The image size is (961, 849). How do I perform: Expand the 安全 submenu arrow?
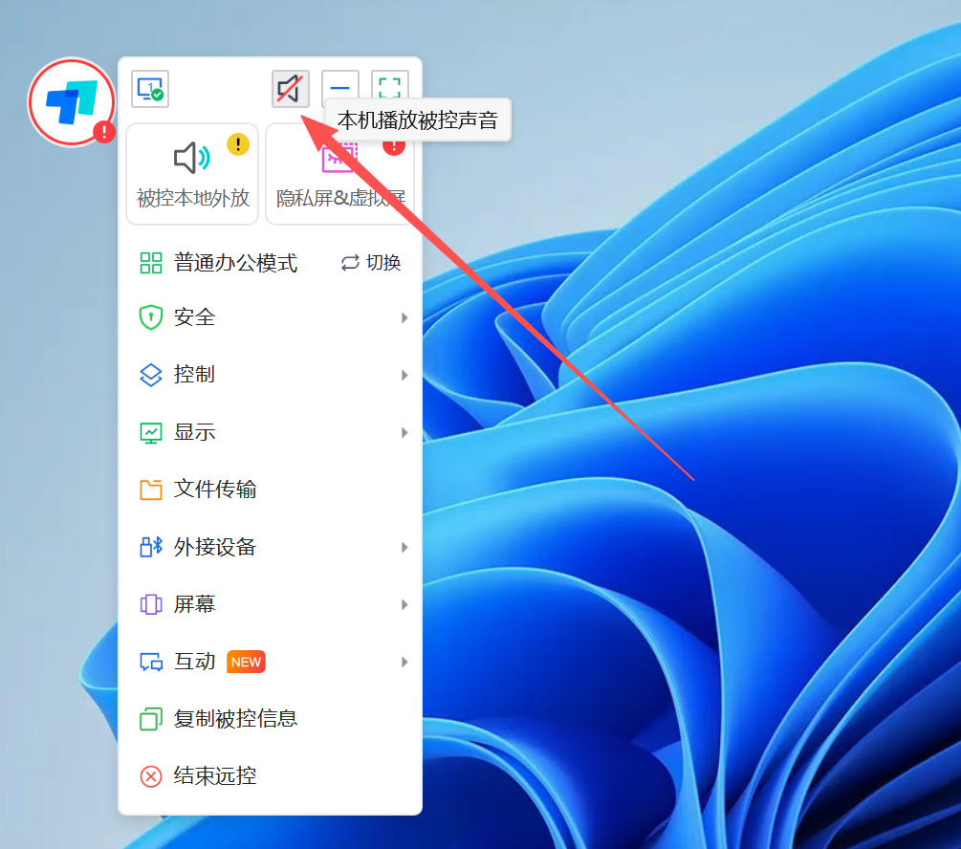click(404, 317)
